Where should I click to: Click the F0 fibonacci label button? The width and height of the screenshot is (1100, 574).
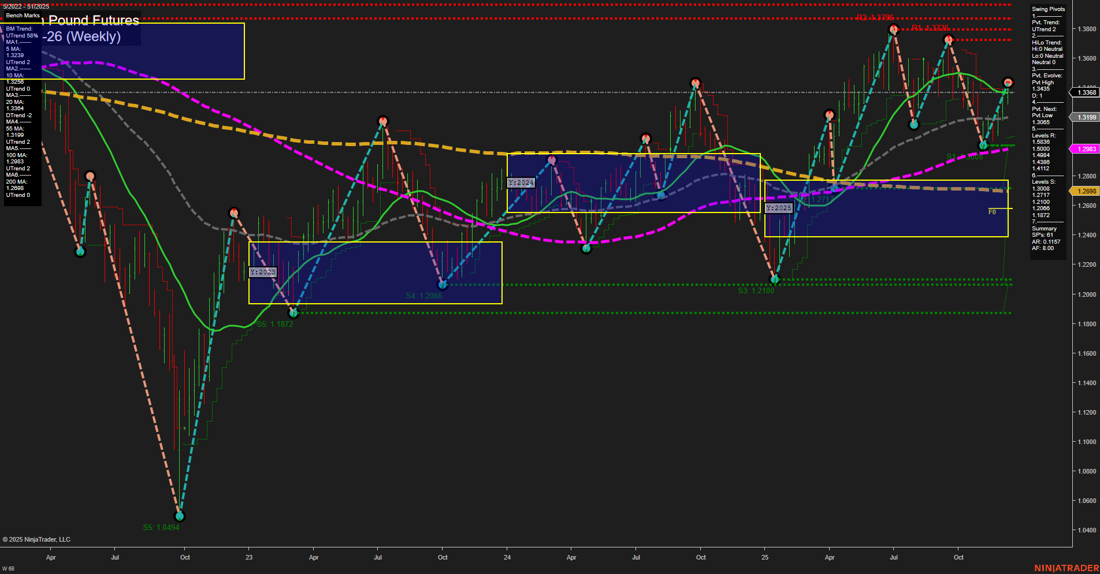point(992,212)
